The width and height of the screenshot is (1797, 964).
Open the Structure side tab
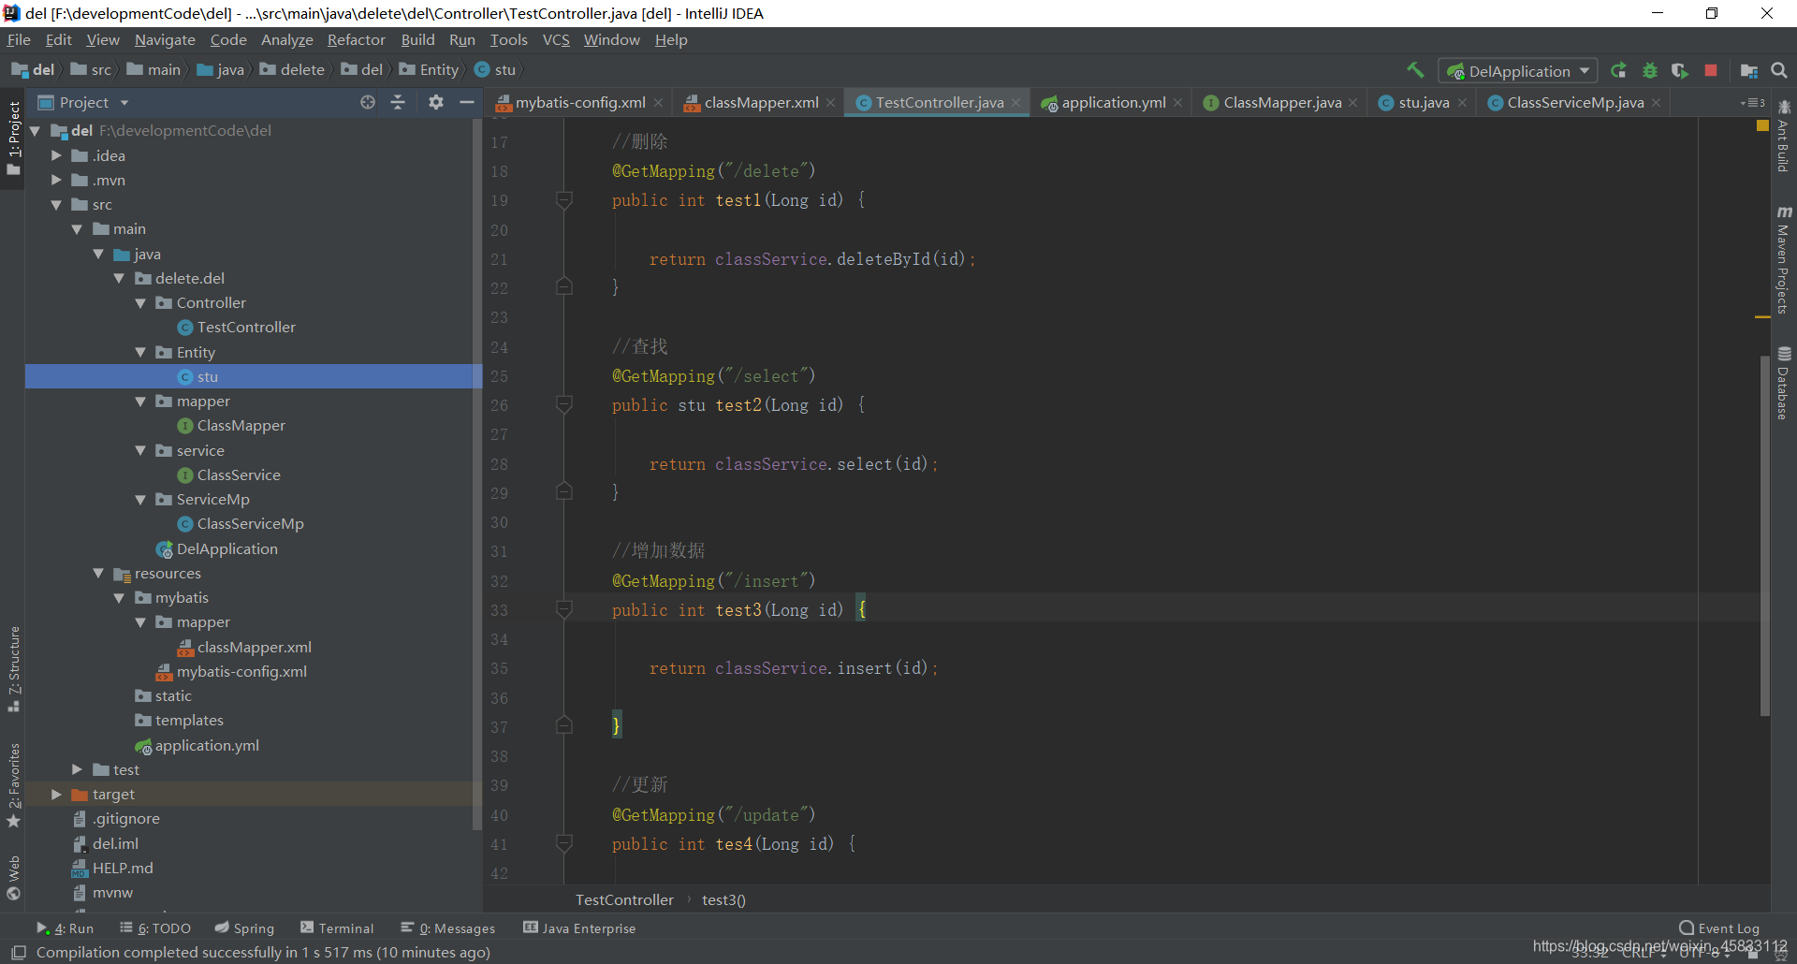click(13, 668)
